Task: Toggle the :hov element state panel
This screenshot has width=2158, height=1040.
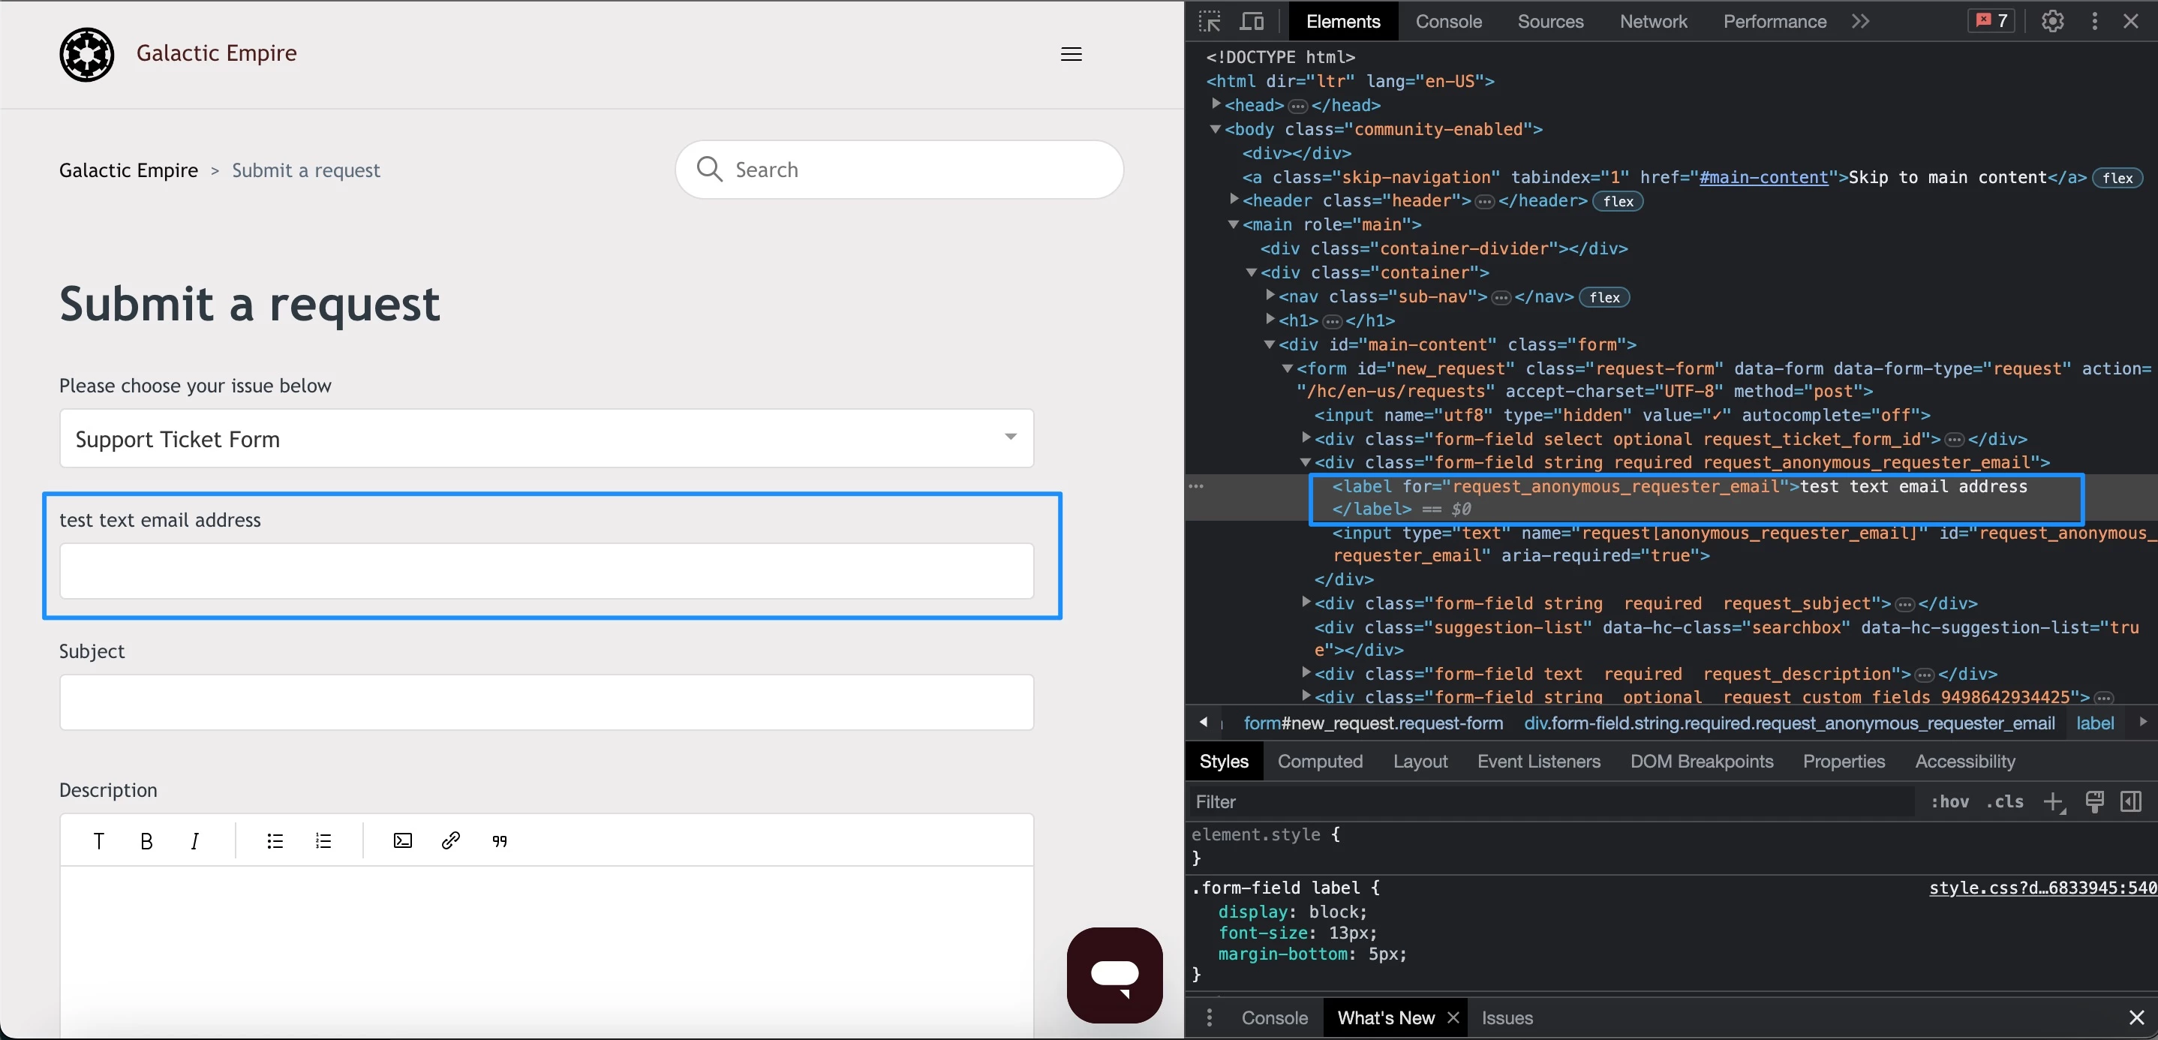Action: click(x=1949, y=802)
